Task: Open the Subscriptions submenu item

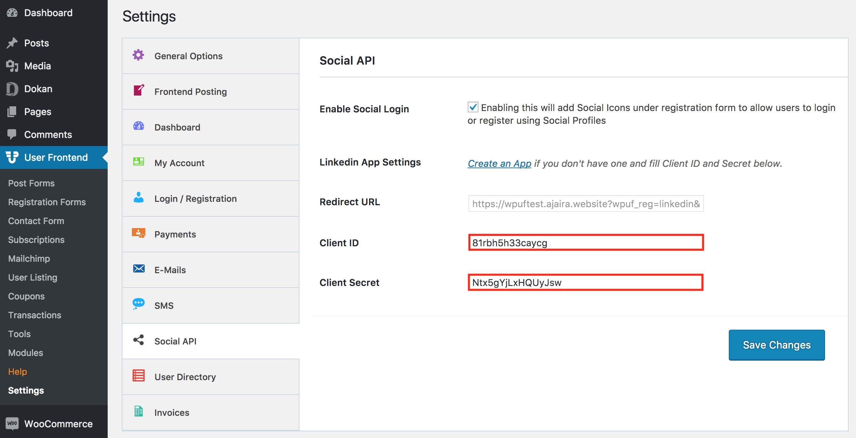Action: coord(36,240)
